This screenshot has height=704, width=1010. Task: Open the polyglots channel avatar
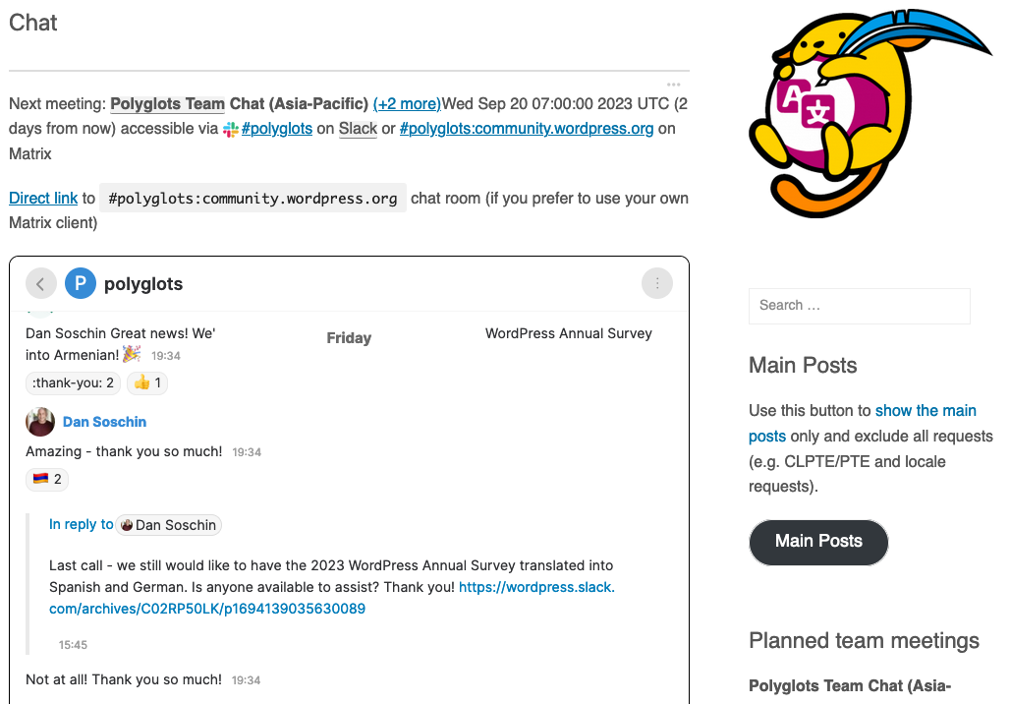coord(81,283)
